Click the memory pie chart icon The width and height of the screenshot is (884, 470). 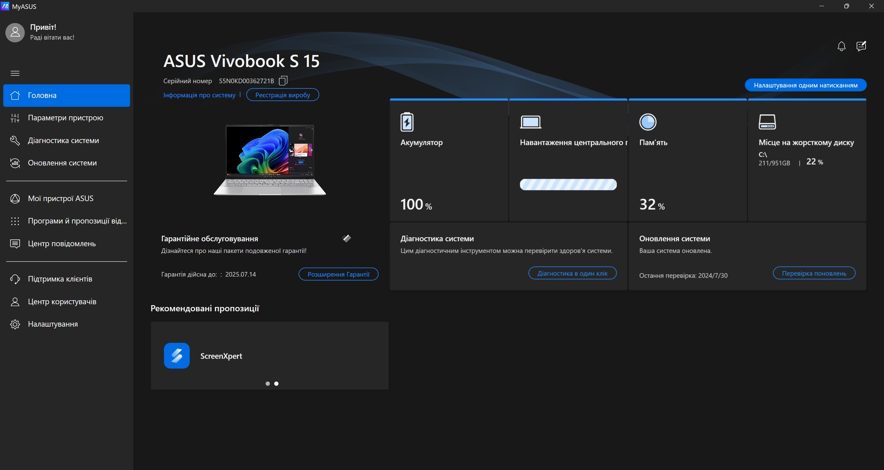(647, 122)
